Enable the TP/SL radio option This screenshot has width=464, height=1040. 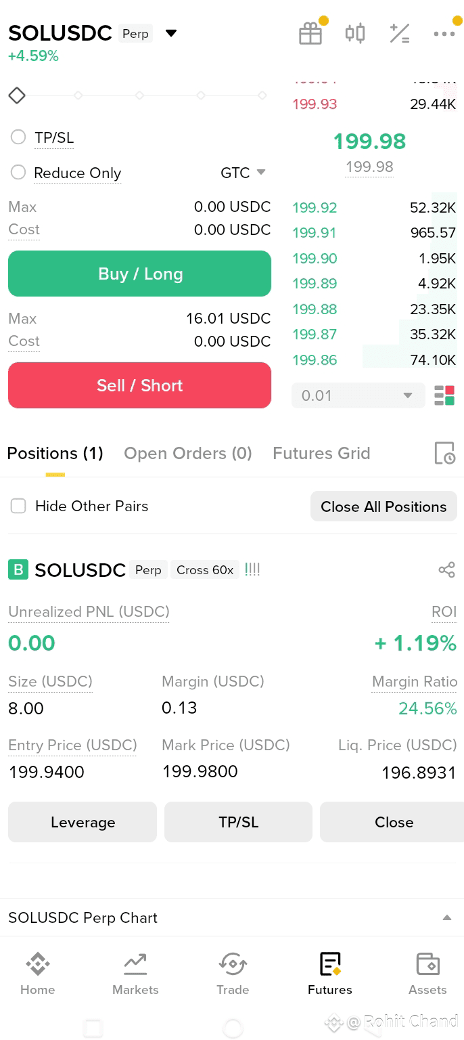(18, 137)
